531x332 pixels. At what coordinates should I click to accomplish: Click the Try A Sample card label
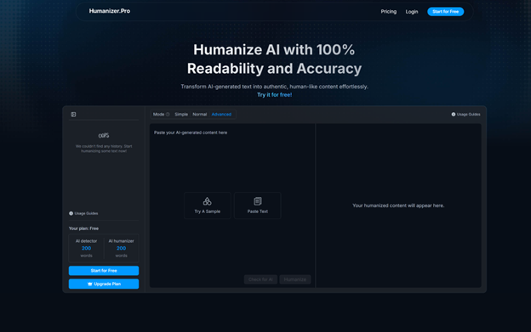(208, 211)
